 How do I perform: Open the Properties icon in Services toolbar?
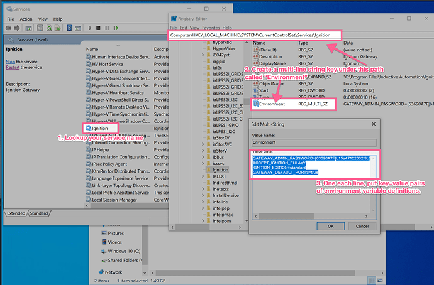pos(40,28)
